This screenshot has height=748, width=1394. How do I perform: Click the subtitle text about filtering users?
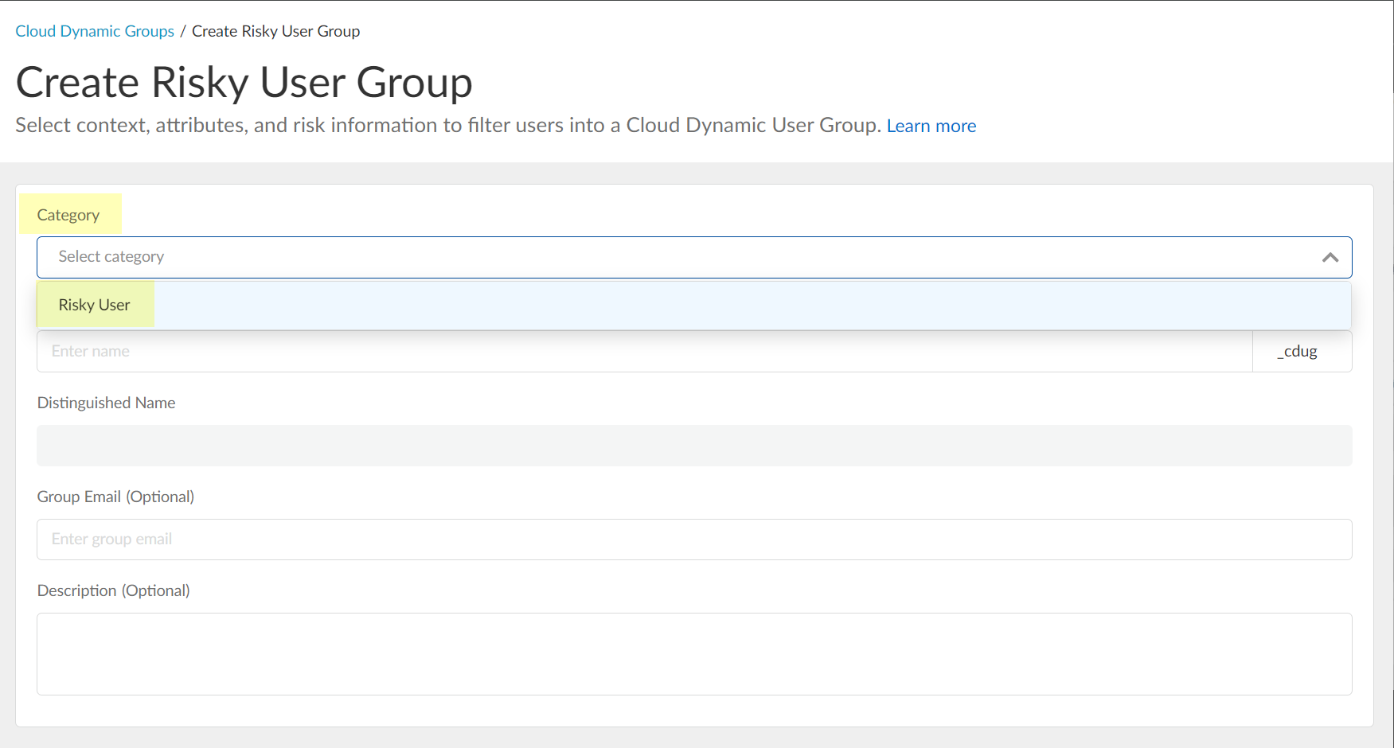(446, 126)
